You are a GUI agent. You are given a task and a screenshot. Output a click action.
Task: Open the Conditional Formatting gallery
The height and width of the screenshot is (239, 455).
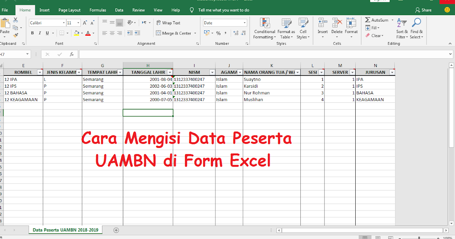[x=264, y=28]
